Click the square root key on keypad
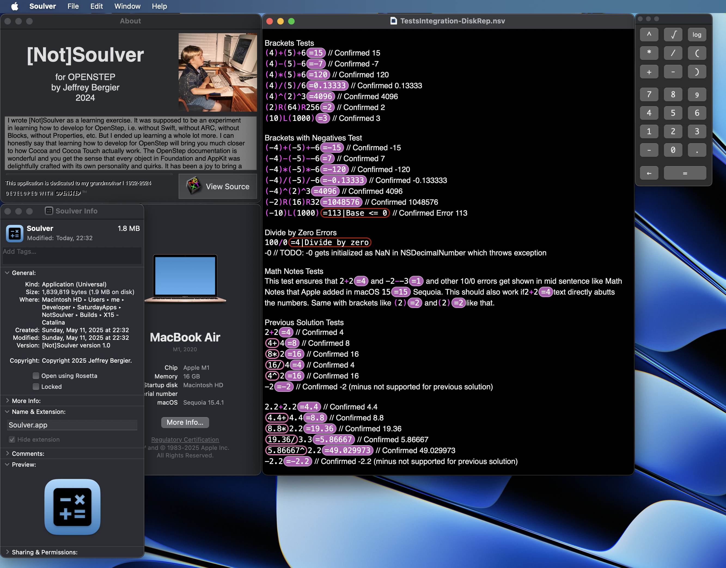Image resolution: width=726 pixels, height=568 pixels. point(673,34)
